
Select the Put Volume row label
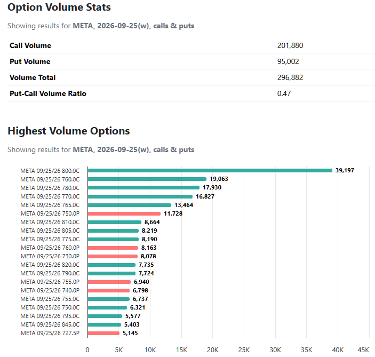pyautogui.click(x=30, y=61)
